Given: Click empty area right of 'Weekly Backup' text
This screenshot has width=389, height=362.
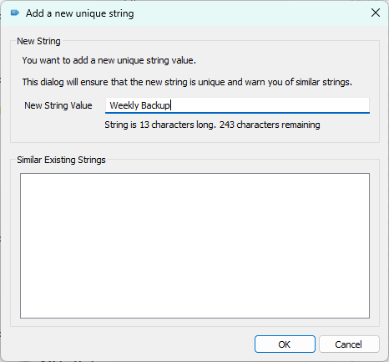Looking at the screenshot, I should 270,105.
